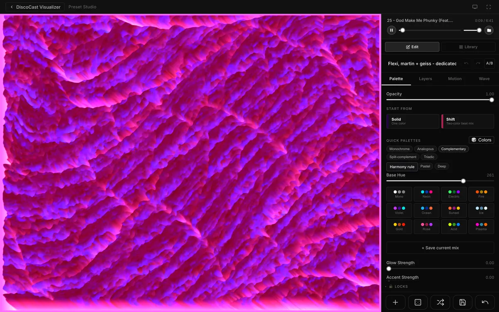Click the monitor display icon in header
This screenshot has height=312, width=499.
(475, 7)
